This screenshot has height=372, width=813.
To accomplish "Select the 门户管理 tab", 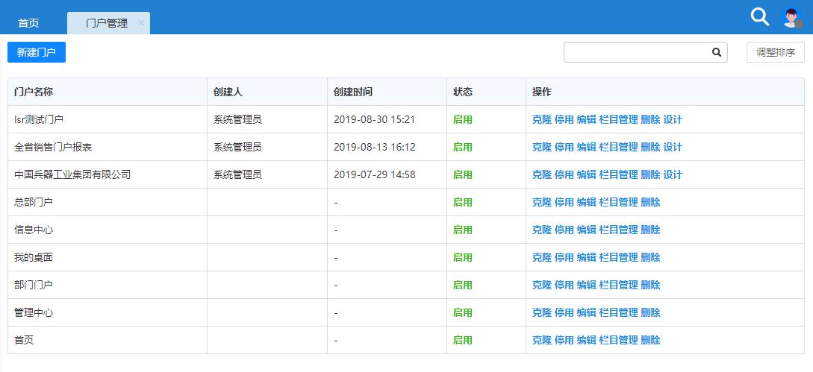I will 106,23.
